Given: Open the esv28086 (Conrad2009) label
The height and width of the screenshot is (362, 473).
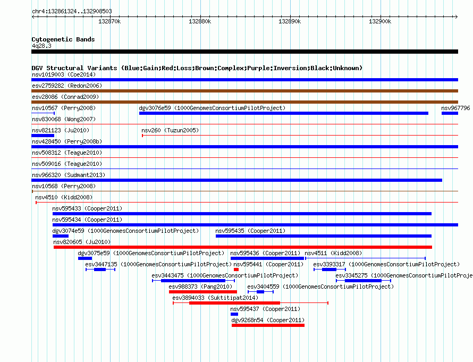Looking at the screenshot, I should (x=65, y=97).
